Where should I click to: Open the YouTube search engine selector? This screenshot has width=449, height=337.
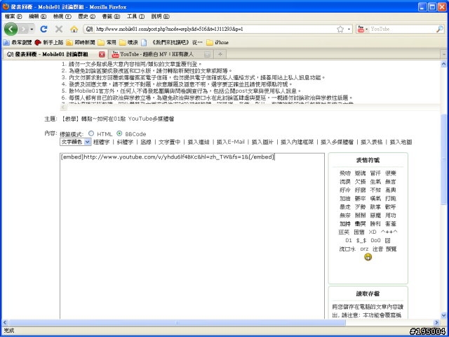click(363, 29)
